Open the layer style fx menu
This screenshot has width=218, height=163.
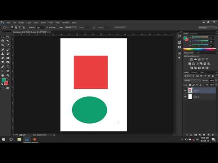pyautogui.click(x=191, y=135)
